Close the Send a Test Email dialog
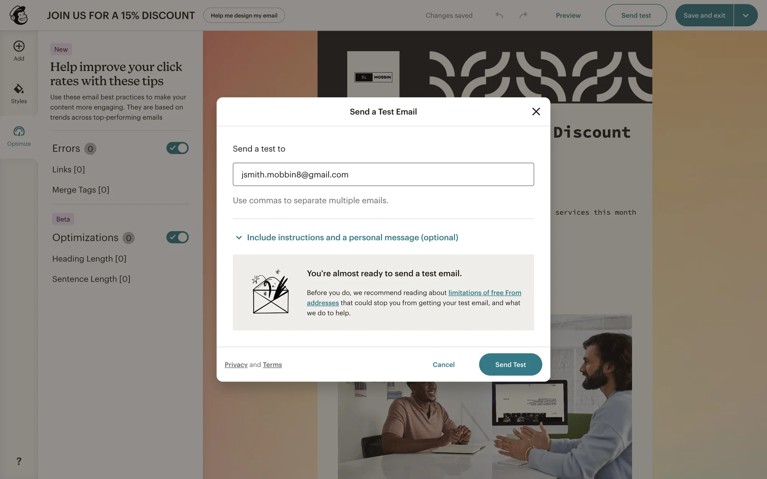Image resolution: width=767 pixels, height=479 pixels. pyautogui.click(x=536, y=112)
